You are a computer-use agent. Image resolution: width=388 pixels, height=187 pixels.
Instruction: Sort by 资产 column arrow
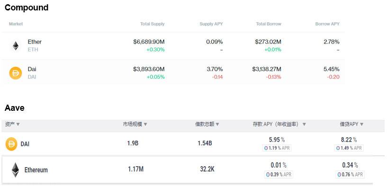18,125
